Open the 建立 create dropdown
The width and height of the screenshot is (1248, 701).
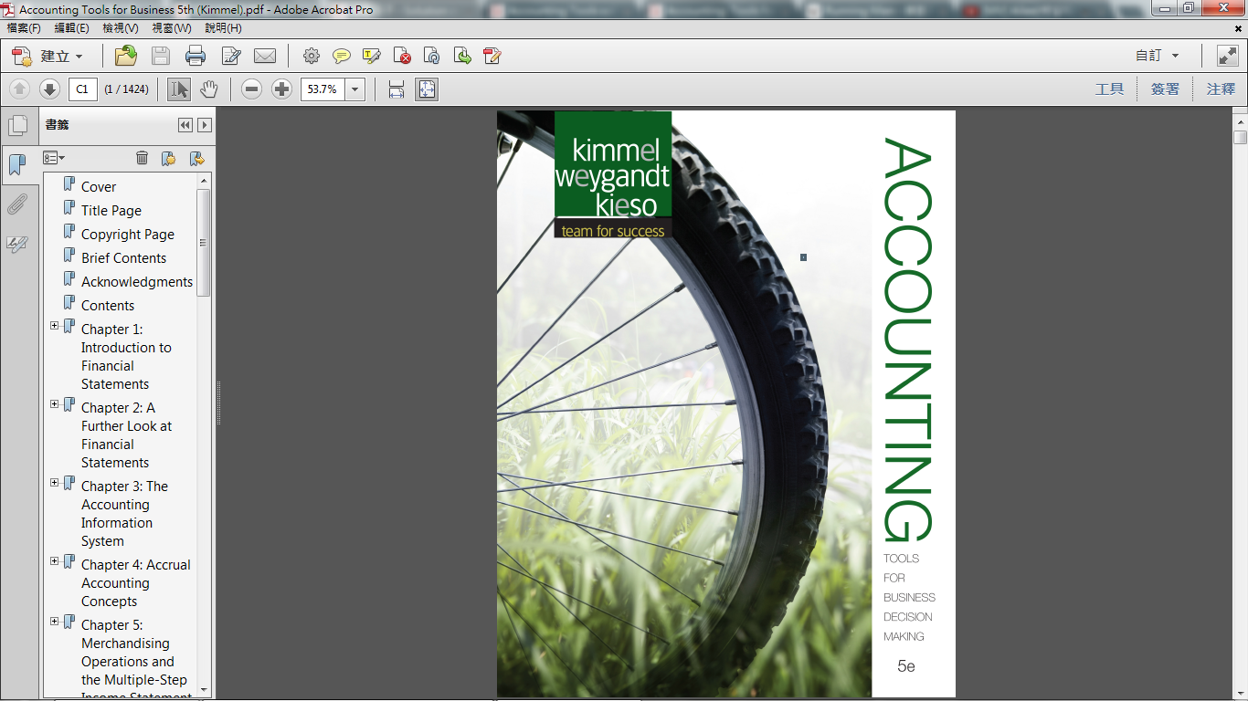[48, 56]
